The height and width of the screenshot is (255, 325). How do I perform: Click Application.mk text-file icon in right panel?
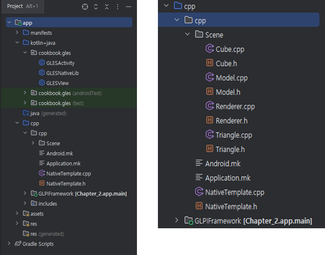click(x=199, y=177)
